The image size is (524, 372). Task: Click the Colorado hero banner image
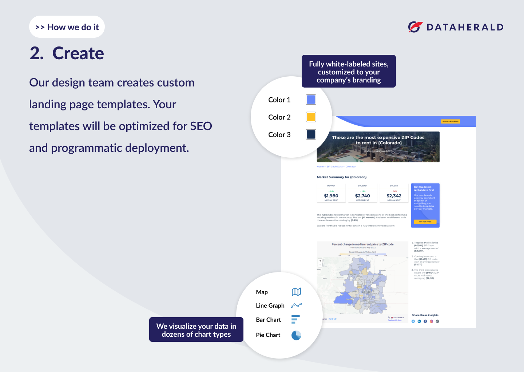378,147
